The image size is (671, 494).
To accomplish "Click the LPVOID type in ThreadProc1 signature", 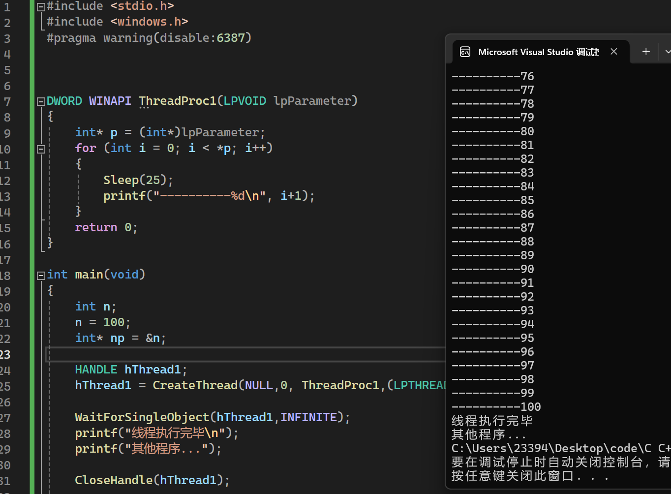I will click(x=244, y=101).
